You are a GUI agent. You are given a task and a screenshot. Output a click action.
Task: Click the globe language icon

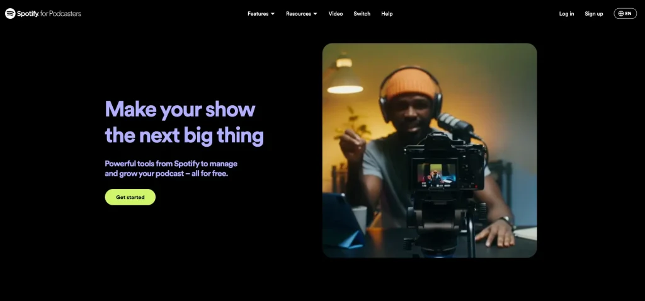click(620, 14)
